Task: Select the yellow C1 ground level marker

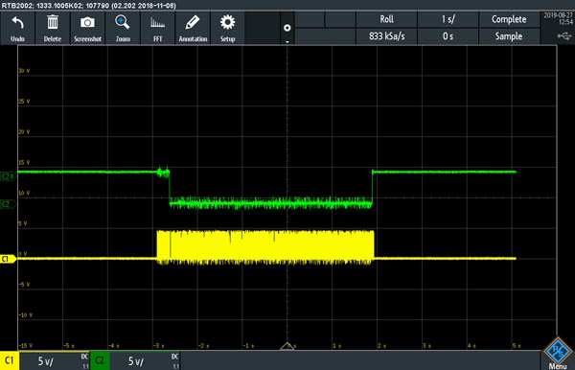Action: [8, 259]
